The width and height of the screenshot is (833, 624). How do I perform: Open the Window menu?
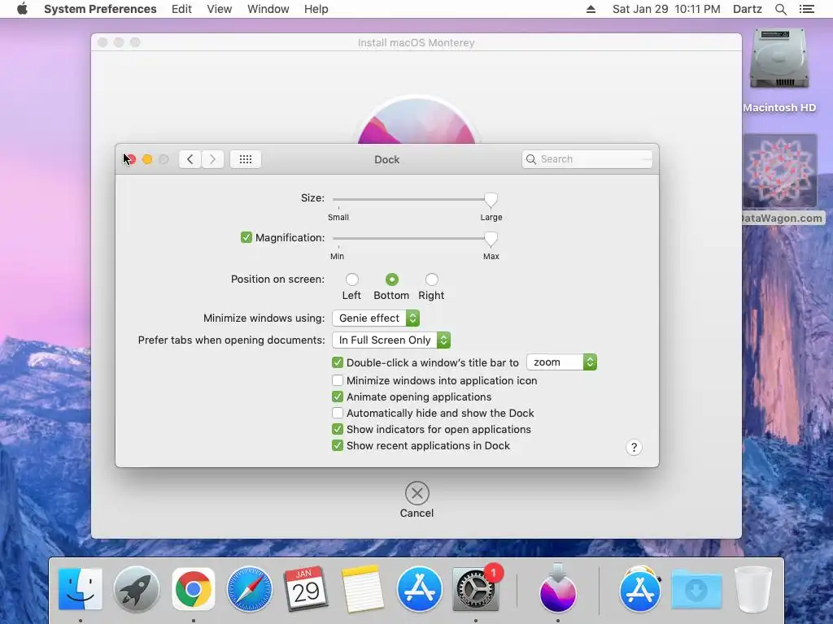(268, 9)
